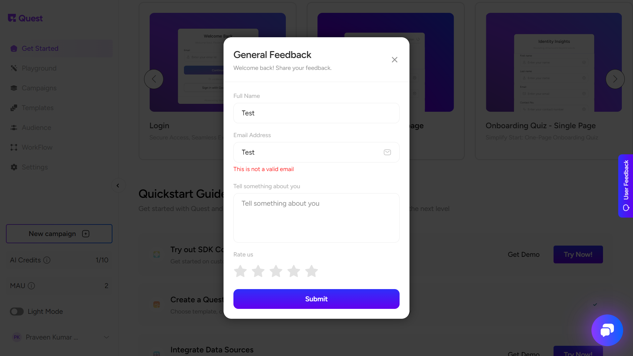Click the Full Name input field
Image resolution: width=633 pixels, height=356 pixels.
(316, 113)
